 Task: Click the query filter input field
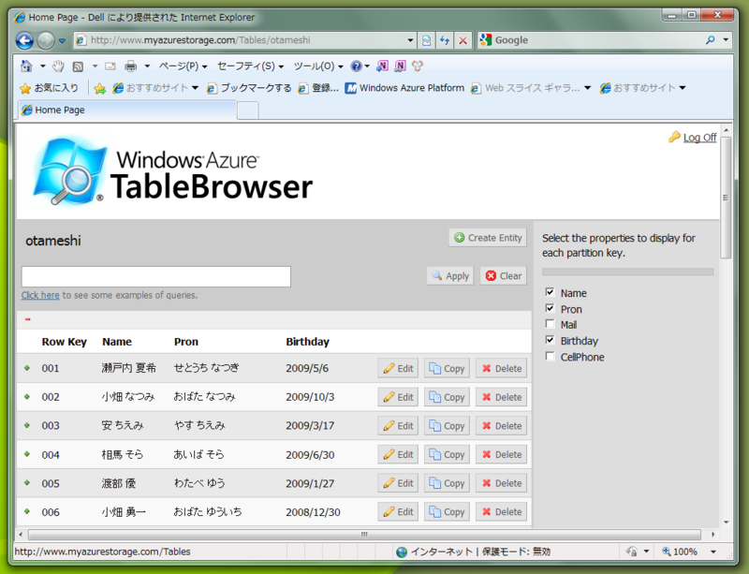[x=156, y=277]
